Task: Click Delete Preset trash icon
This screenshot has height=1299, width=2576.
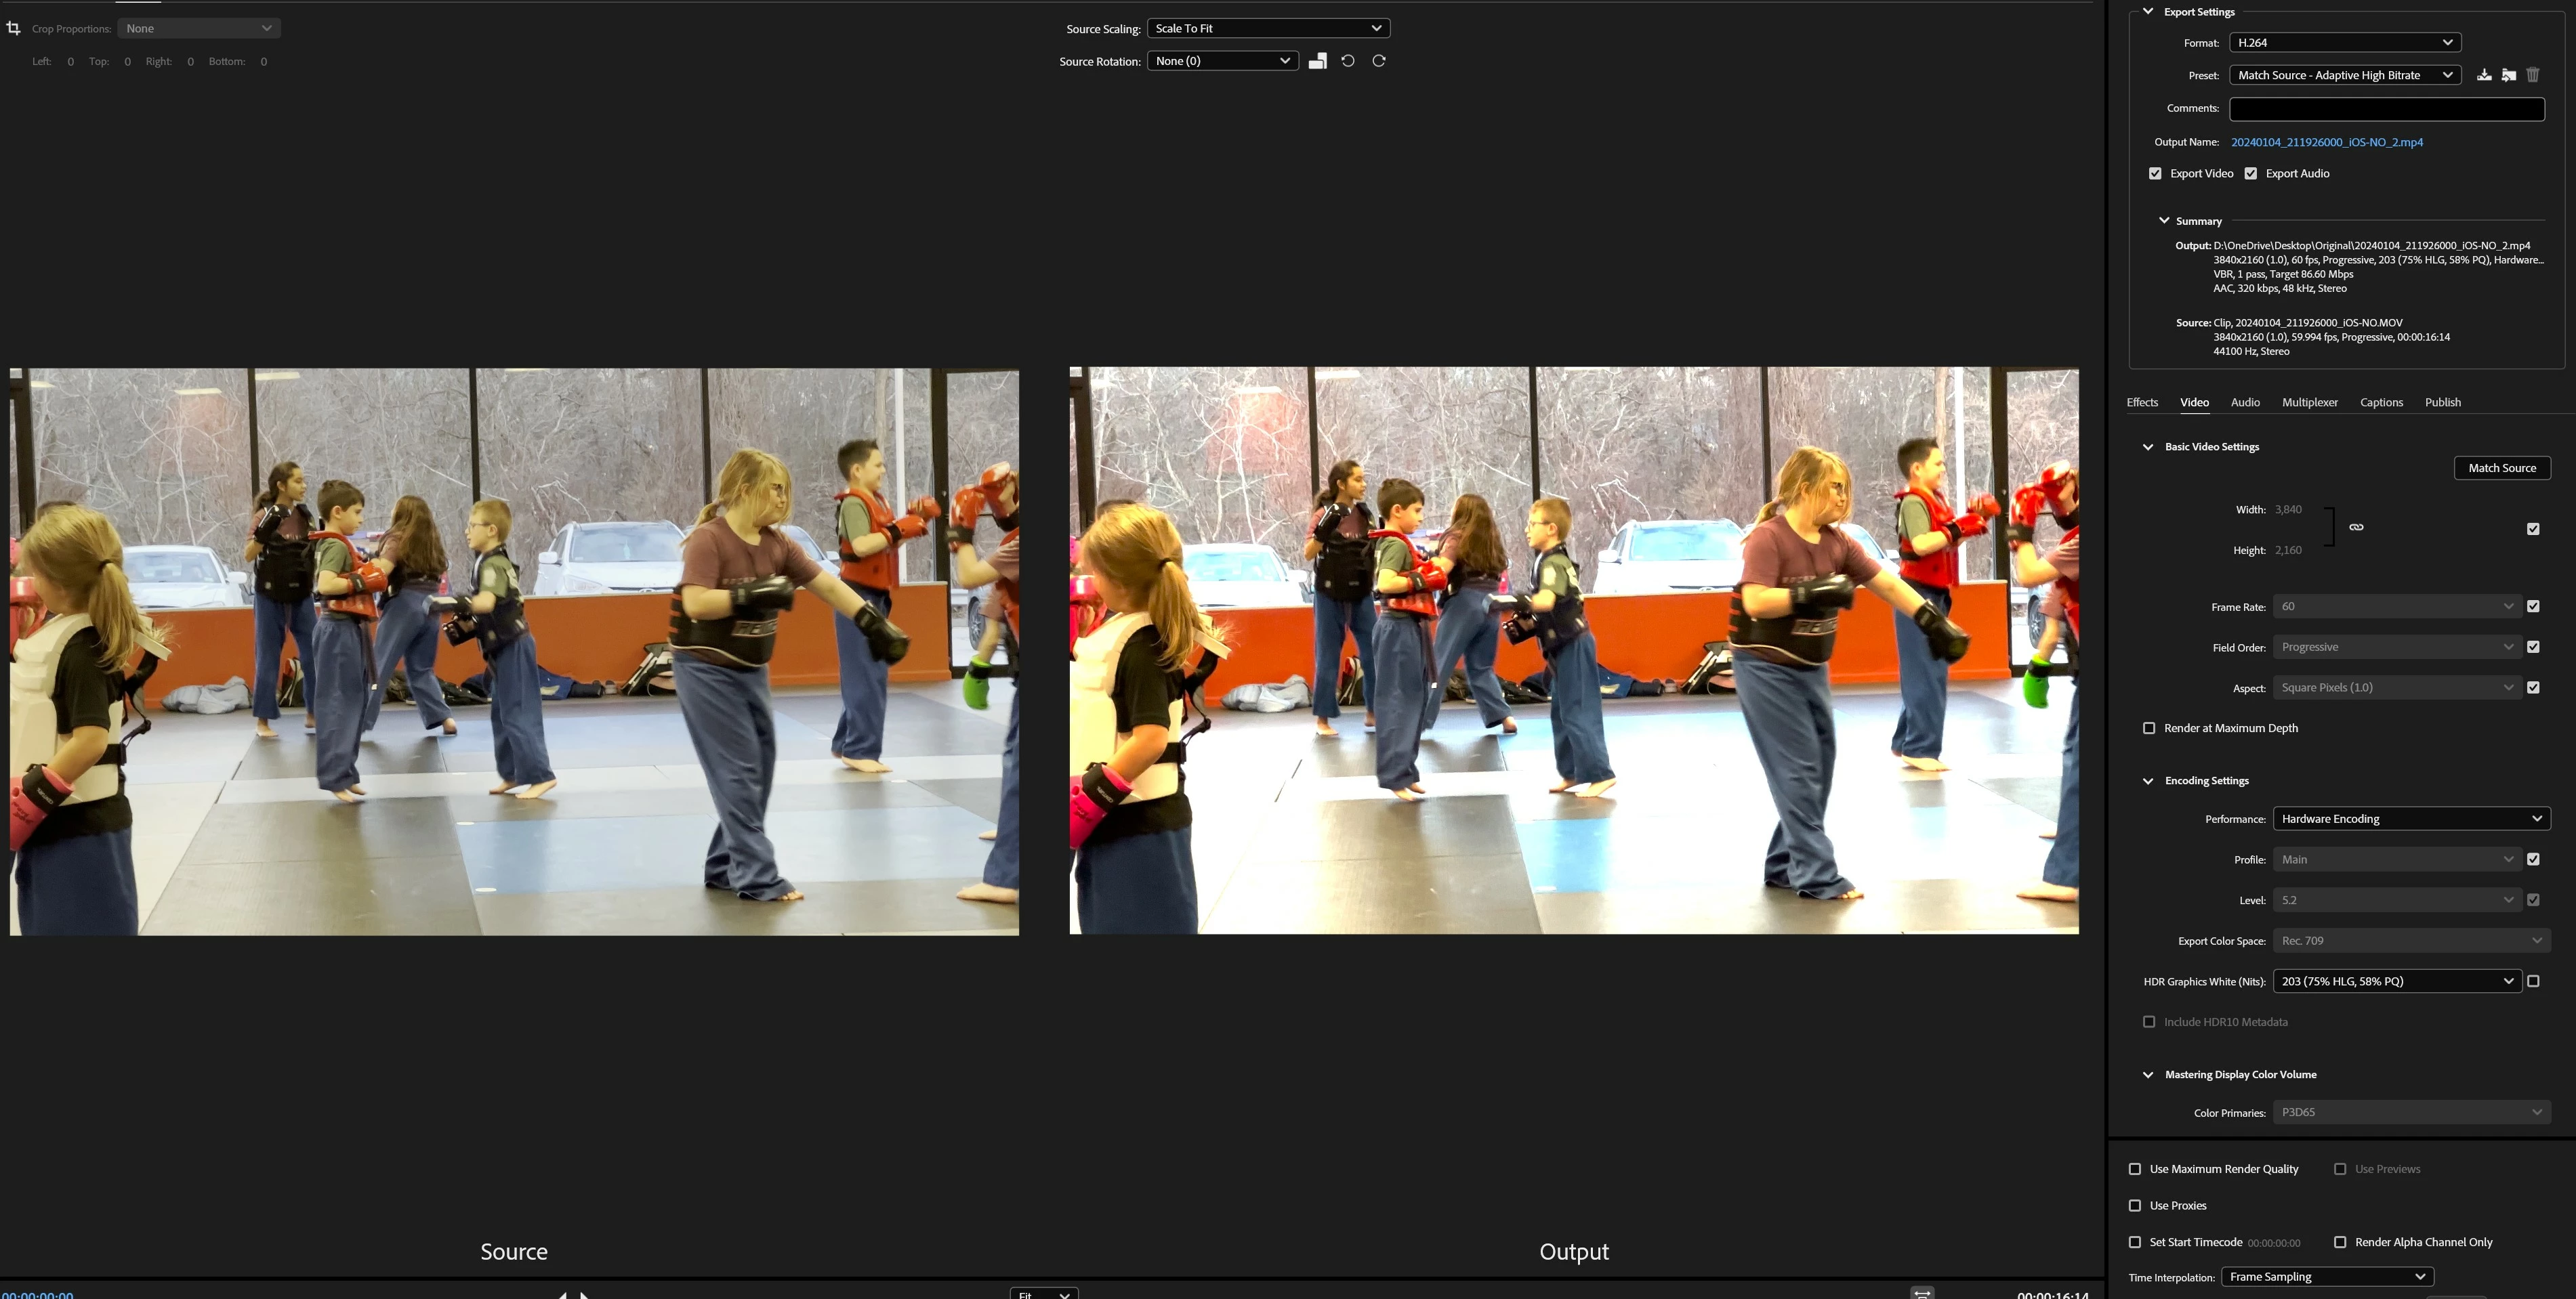Action: point(2533,75)
